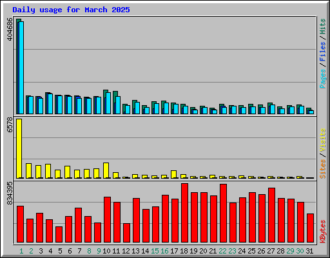Click day 24 on the date axis

pyautogui.click(x=242, y=251)
